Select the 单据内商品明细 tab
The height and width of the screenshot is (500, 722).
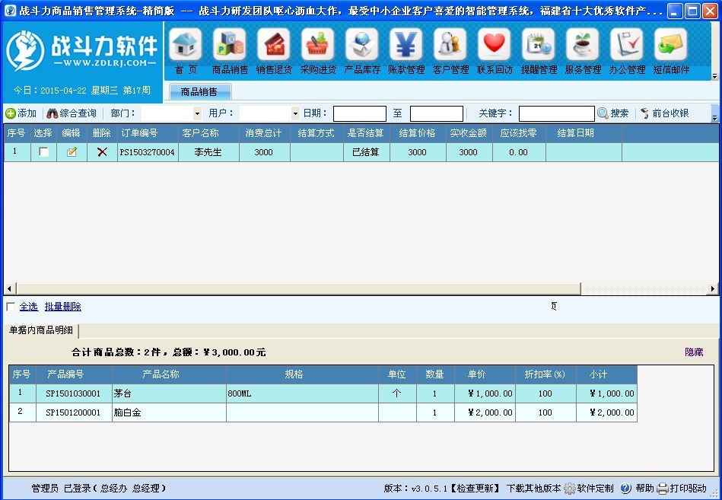click(41, 330)
